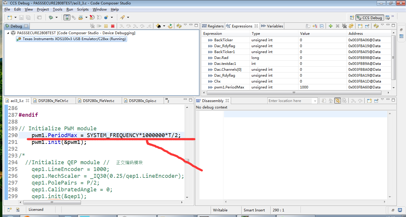
Task: Add new expression with green plus icon
Action: click(331, 26)
